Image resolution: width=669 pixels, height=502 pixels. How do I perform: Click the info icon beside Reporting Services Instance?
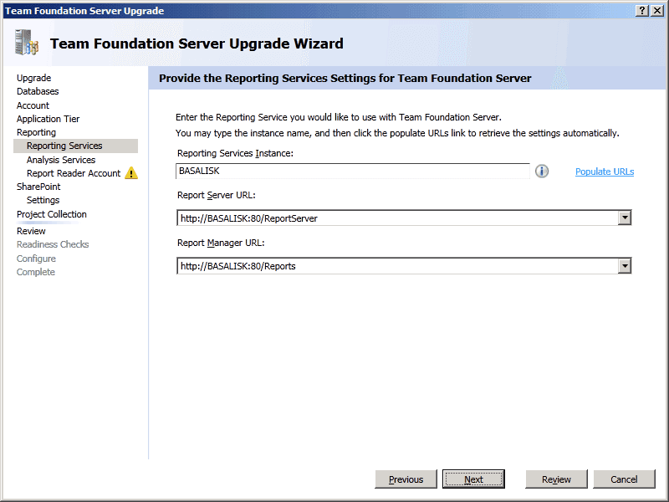point(542,172)
